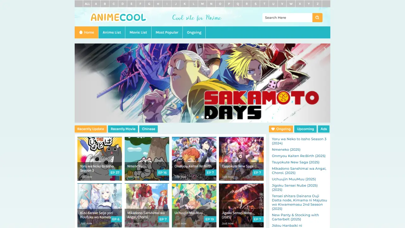Click sidebar link Tsuyokute New Saga (2025)
Screen dimensions: 405x228
(x=296, y=162)
